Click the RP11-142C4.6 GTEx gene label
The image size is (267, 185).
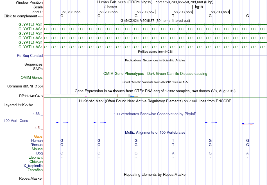pos(31,96)
